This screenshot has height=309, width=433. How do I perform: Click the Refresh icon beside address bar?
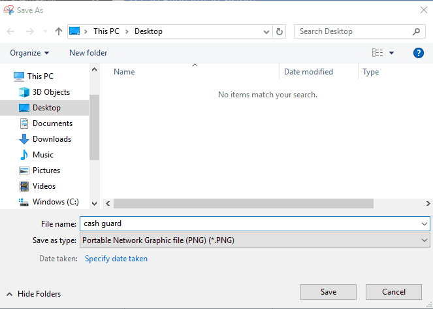click(279, 31)
